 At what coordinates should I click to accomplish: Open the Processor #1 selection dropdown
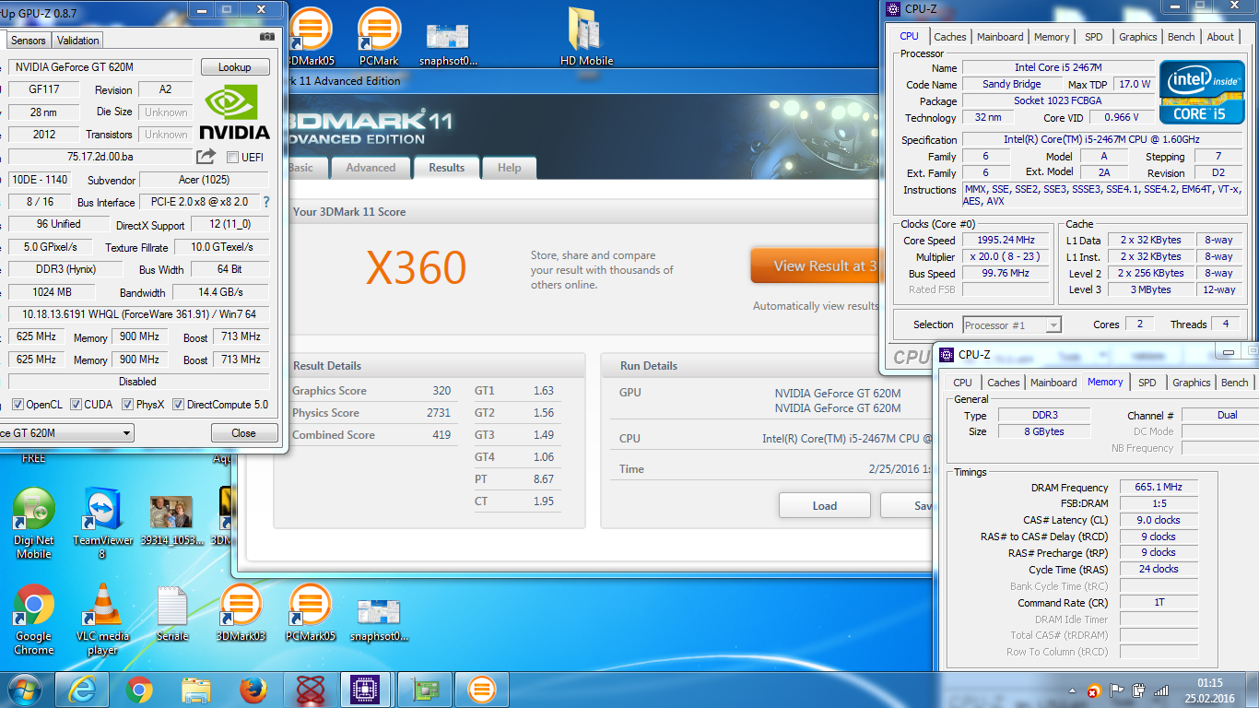(1012, 324)
